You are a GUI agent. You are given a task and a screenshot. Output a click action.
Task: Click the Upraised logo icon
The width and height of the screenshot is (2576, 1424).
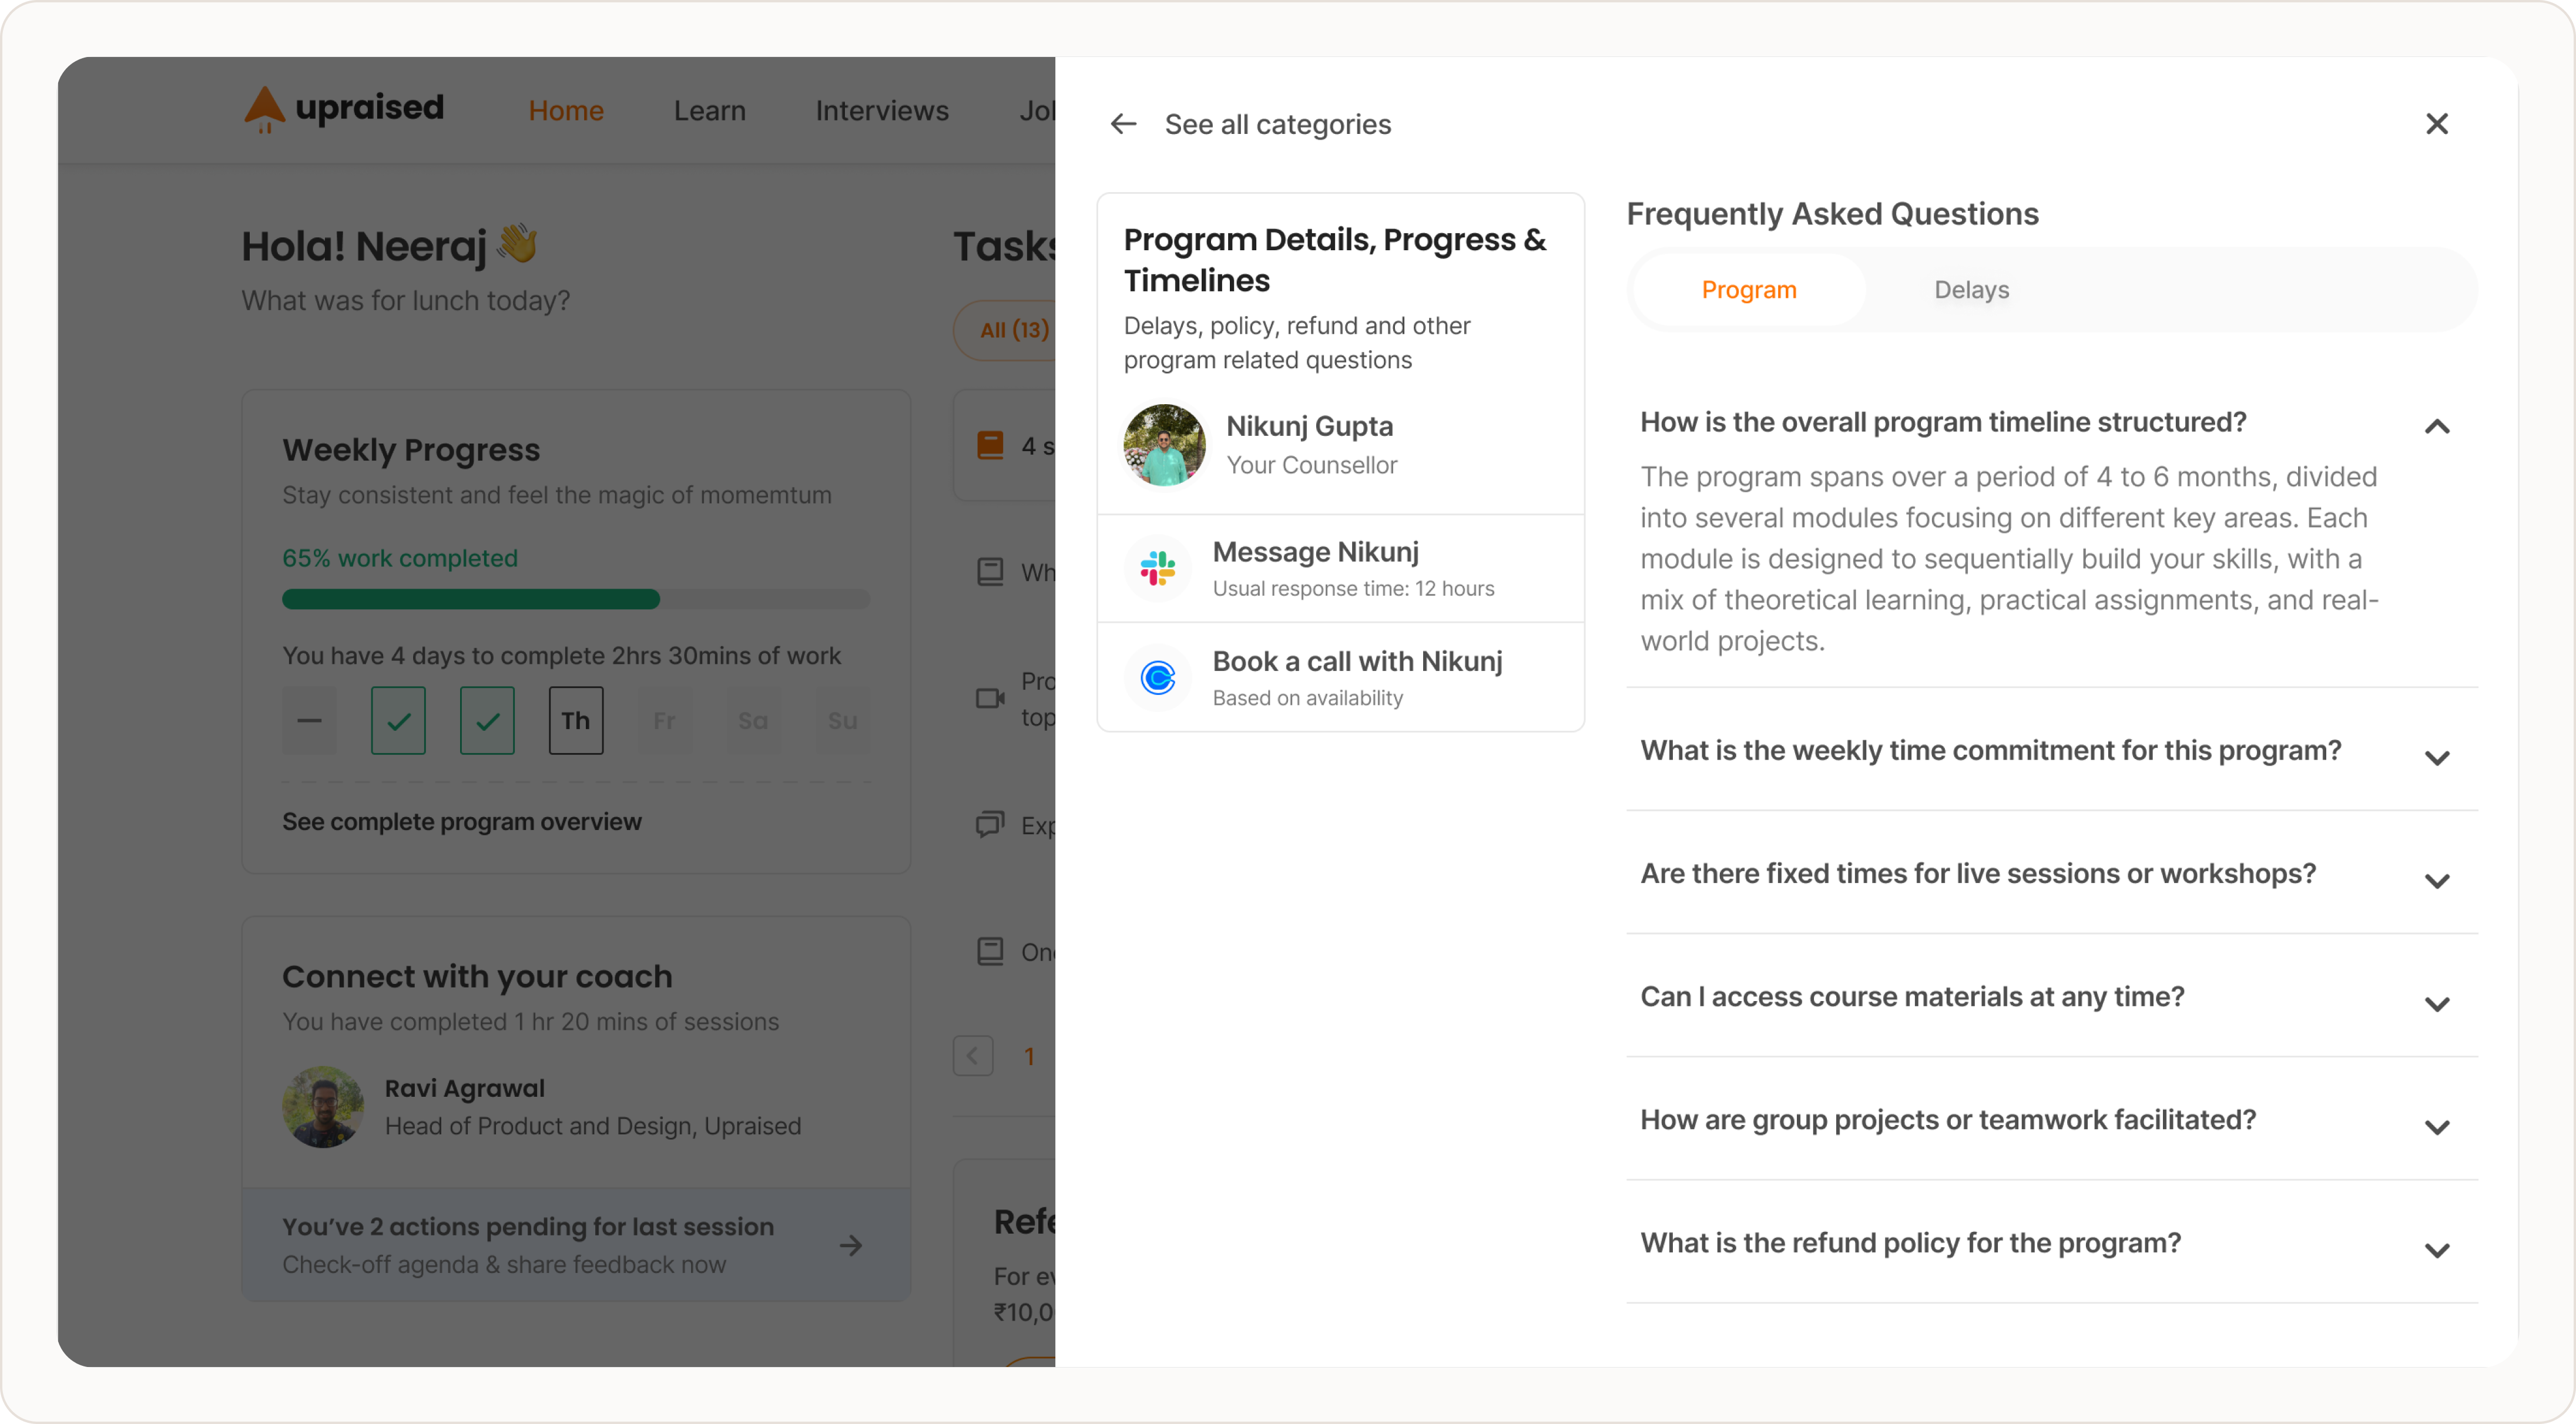(x=264, y=108)
